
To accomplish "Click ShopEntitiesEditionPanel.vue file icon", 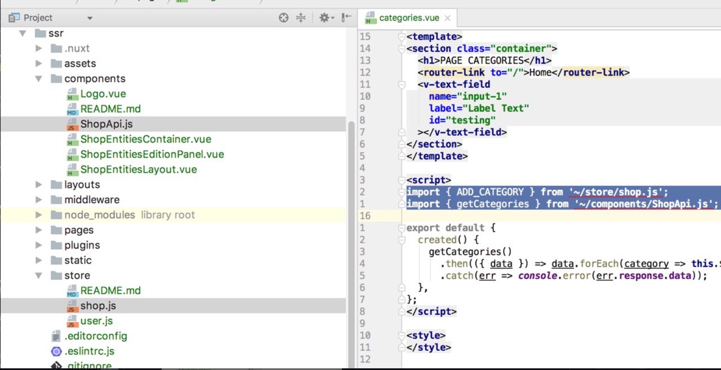I will coord(72,155).
